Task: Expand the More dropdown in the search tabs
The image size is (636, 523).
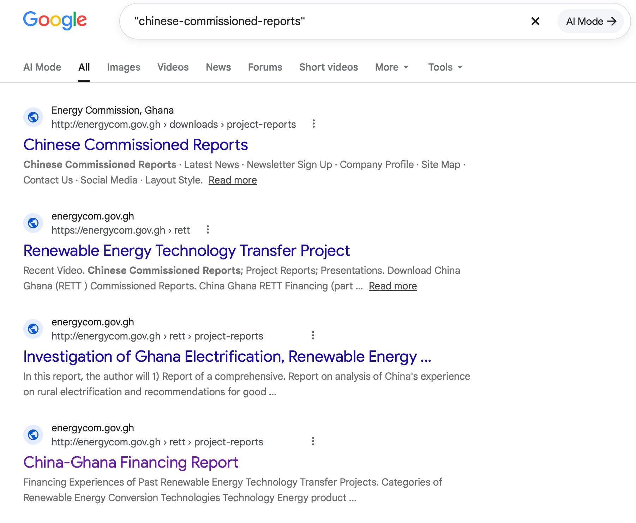Action: point(391,67)
